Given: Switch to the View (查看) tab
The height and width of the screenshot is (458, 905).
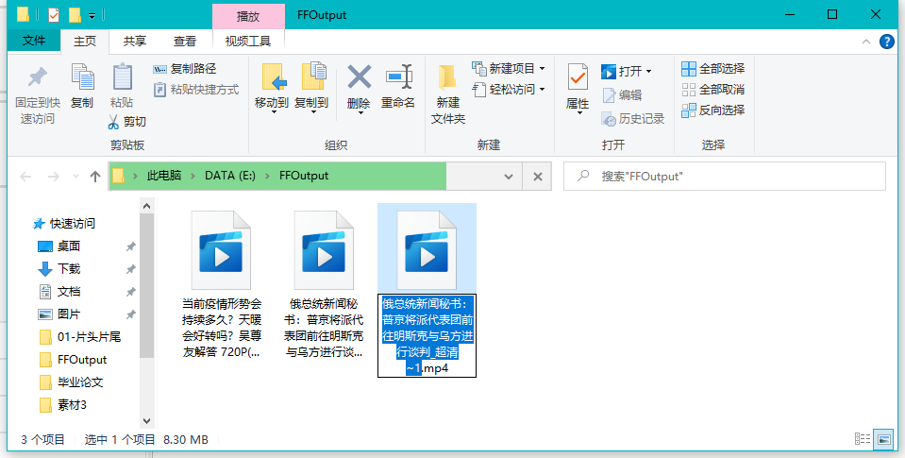Looking at the screenshot, I should point(185,41).
